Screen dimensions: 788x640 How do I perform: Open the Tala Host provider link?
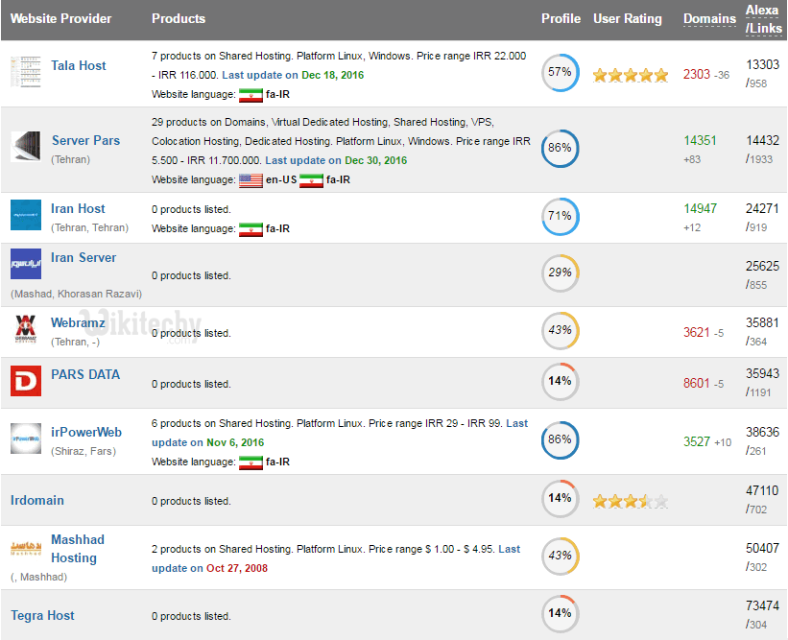pos(79,65)
